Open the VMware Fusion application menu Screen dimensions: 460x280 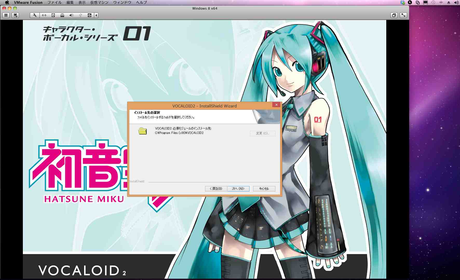pyautogui.click(x=28, y=2)
